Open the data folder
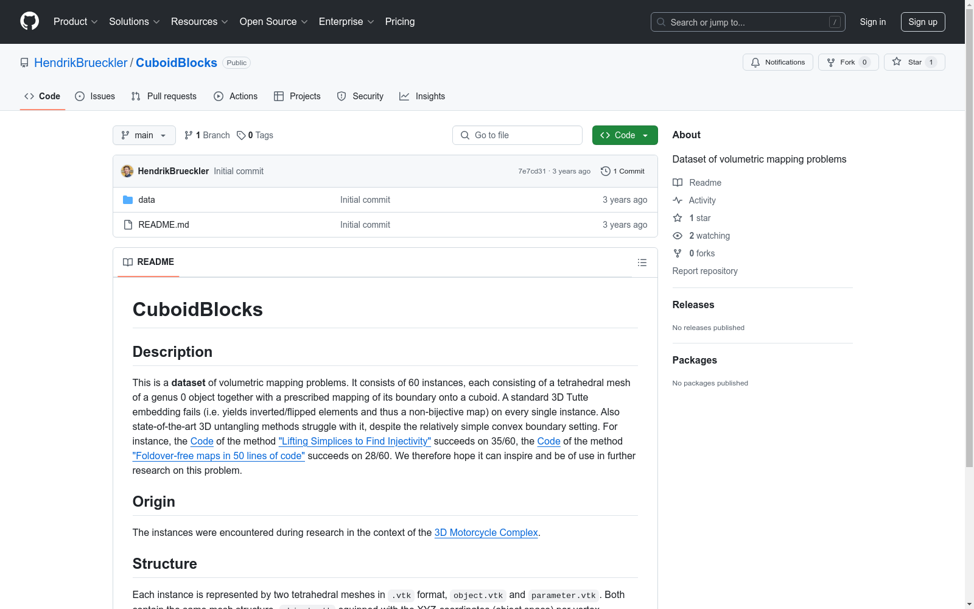 [x=147, y=200]
